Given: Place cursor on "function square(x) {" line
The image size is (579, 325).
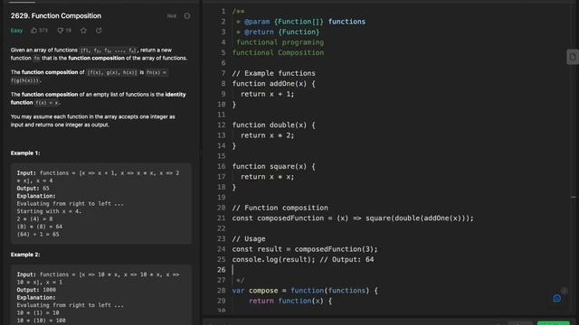Looking at the screenshot, I should [x=273, y=166].
